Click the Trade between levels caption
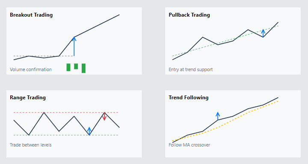The width and height of the screenshot is (308, 164). pyautogui.click(x=31, y=145)
